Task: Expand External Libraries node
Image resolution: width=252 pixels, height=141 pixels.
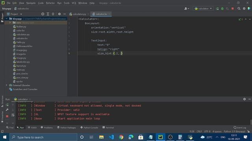Action: coord(6,85)
